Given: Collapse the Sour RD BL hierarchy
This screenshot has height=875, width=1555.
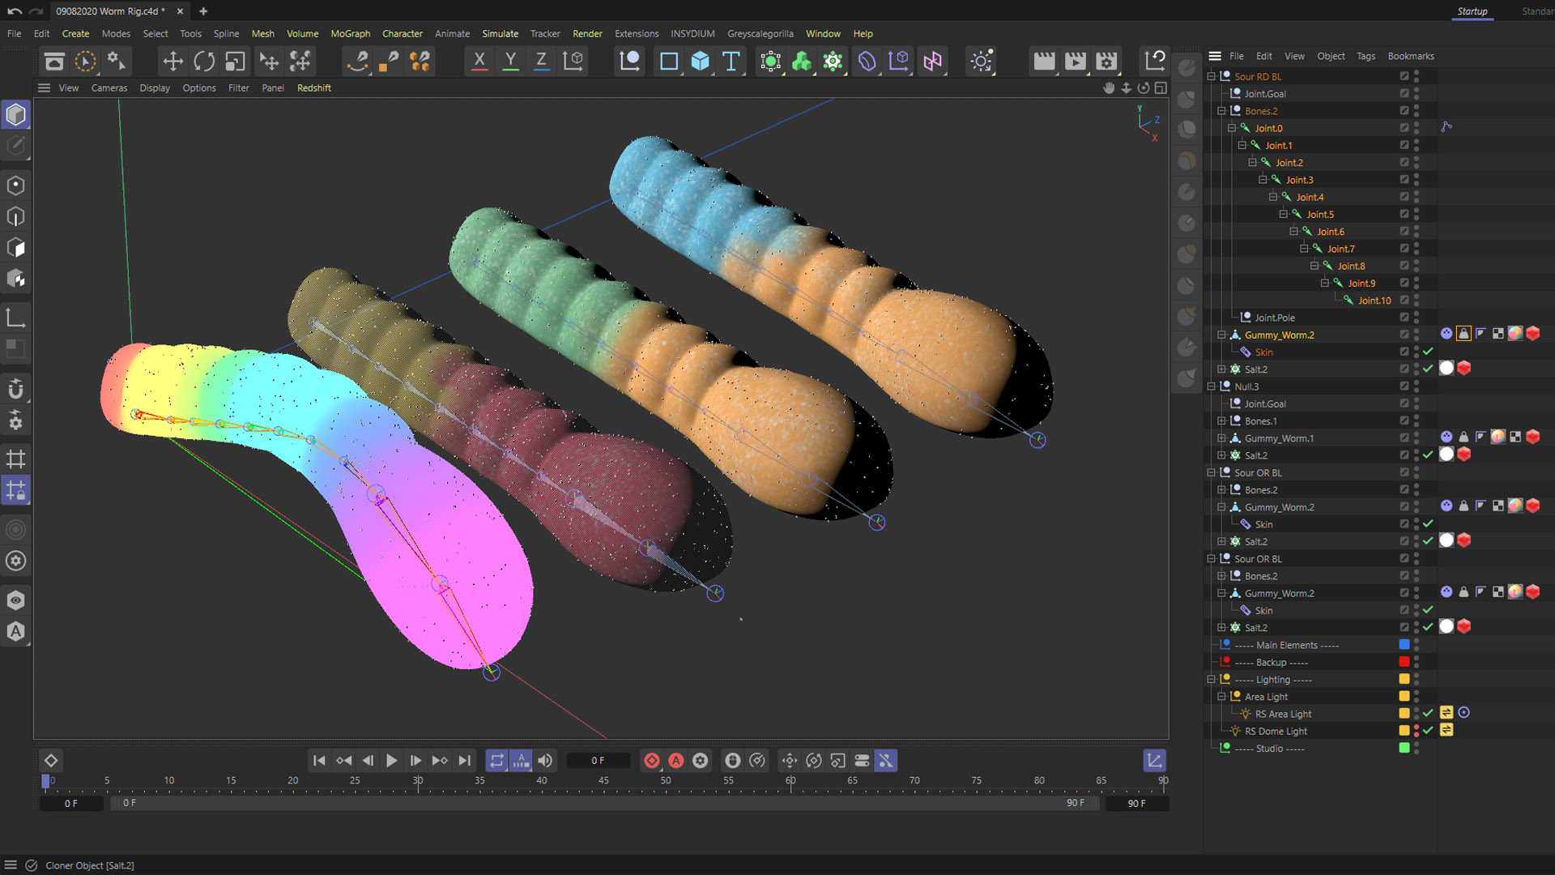Looking at the screenshot, I should (1212, 77).
